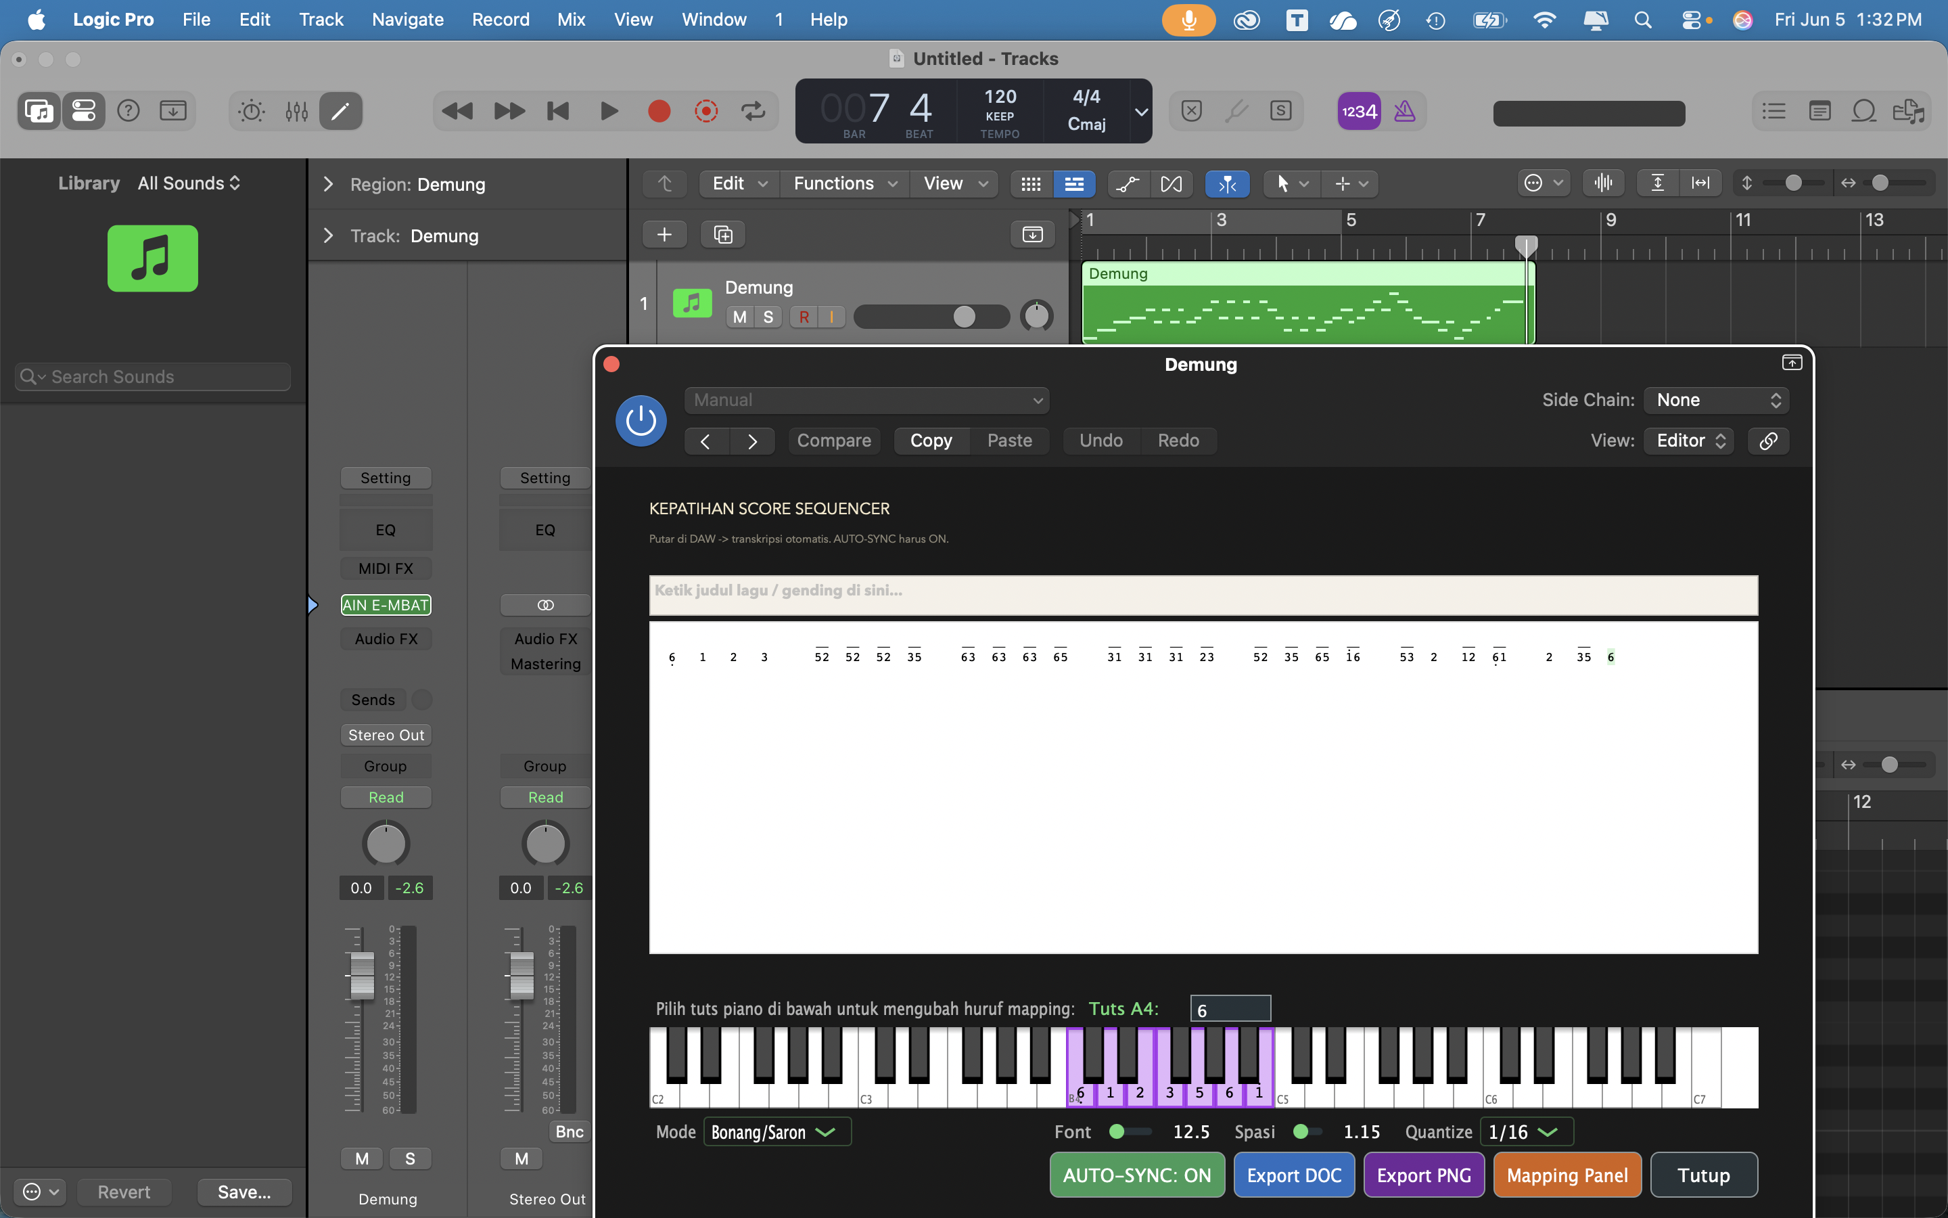Mute the Demung track

(739, 317)
